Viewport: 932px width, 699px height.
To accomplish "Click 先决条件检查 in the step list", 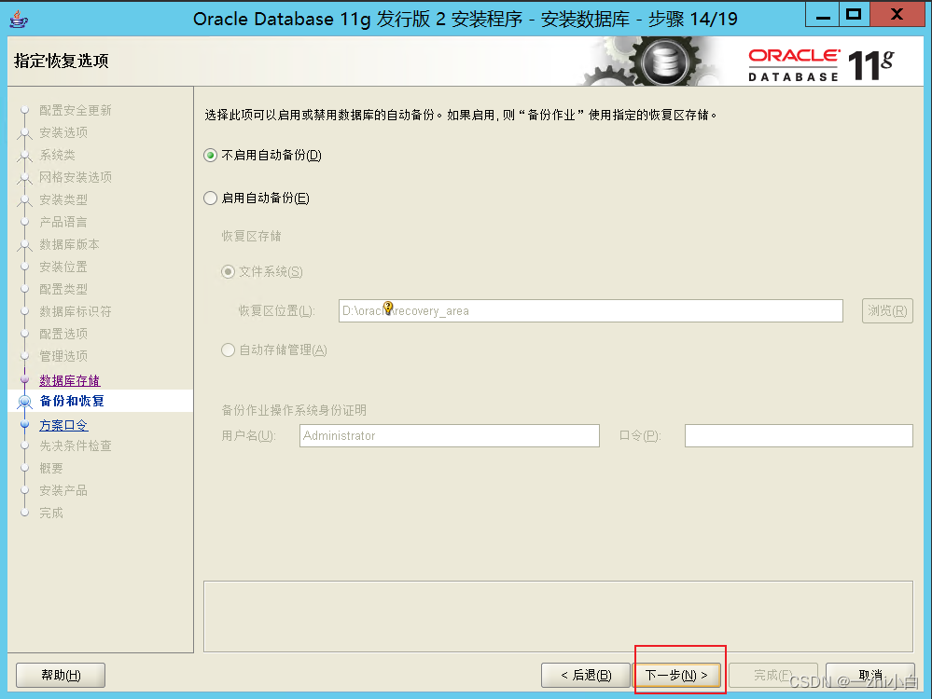I will (x=76, y=445).
